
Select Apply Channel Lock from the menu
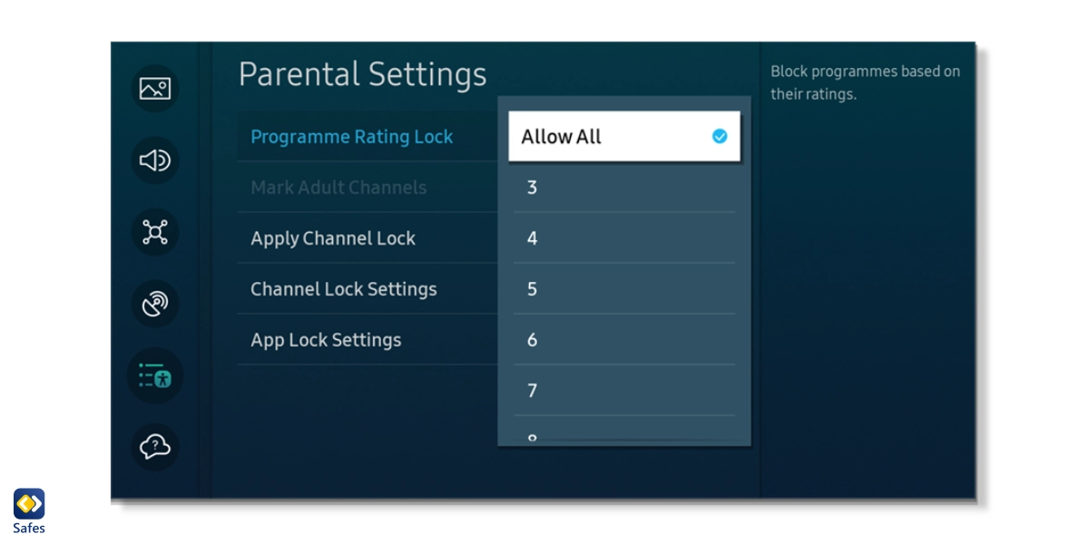[333, 238]
